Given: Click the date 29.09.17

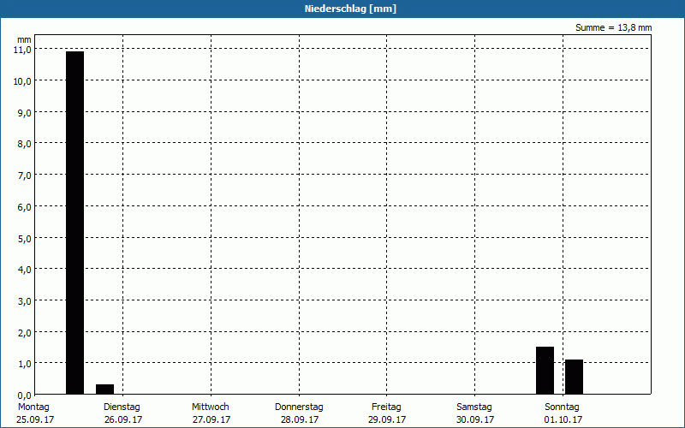Looking at the screenshot, I should coord(387,419).
